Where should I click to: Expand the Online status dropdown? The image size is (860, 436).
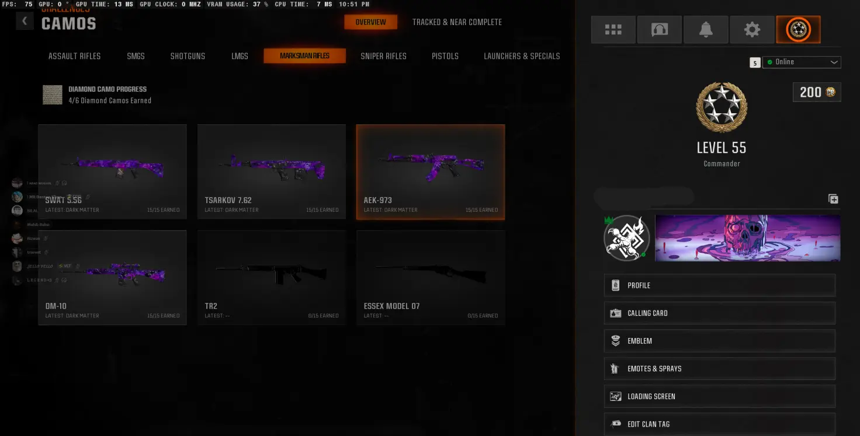click(802, 62)
